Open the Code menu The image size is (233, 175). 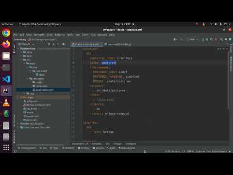point(50,35)
